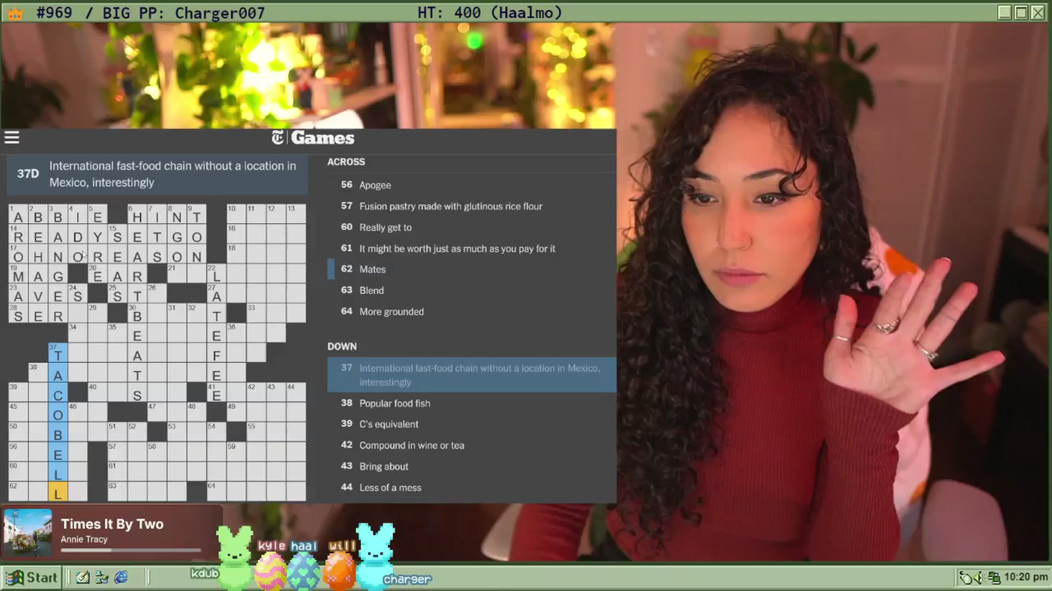Click the ACROSS clue list heading
1052x591 pixels.
tap(346, 162)
